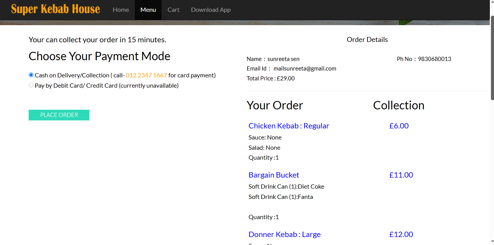The width and height of the screenshot is (494, 245).
Task: Click the £6.00 collection price
Action: point(398,126)
